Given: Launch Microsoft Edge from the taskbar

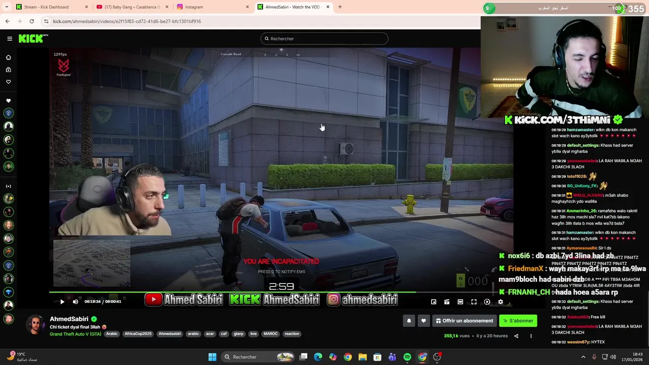Looking at the screenshot, I should point(318,357).
